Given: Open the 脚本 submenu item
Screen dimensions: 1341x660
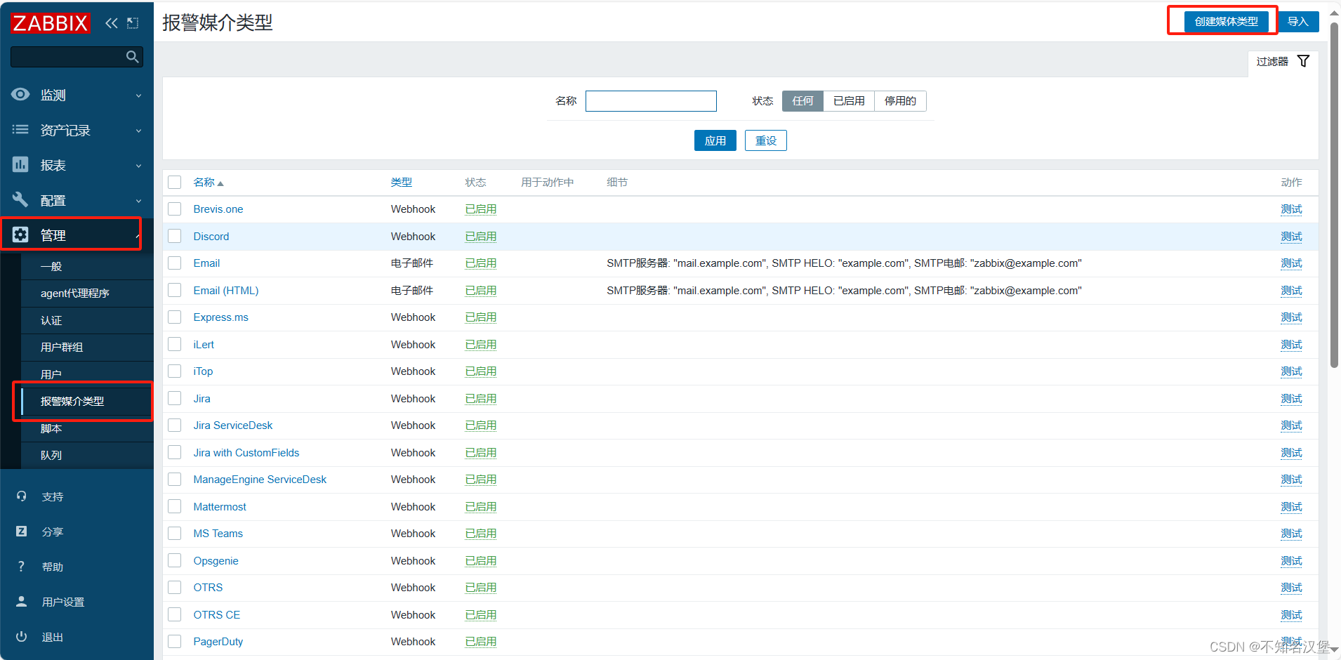Looking at the screenshot, I should [x=87, y=428].
